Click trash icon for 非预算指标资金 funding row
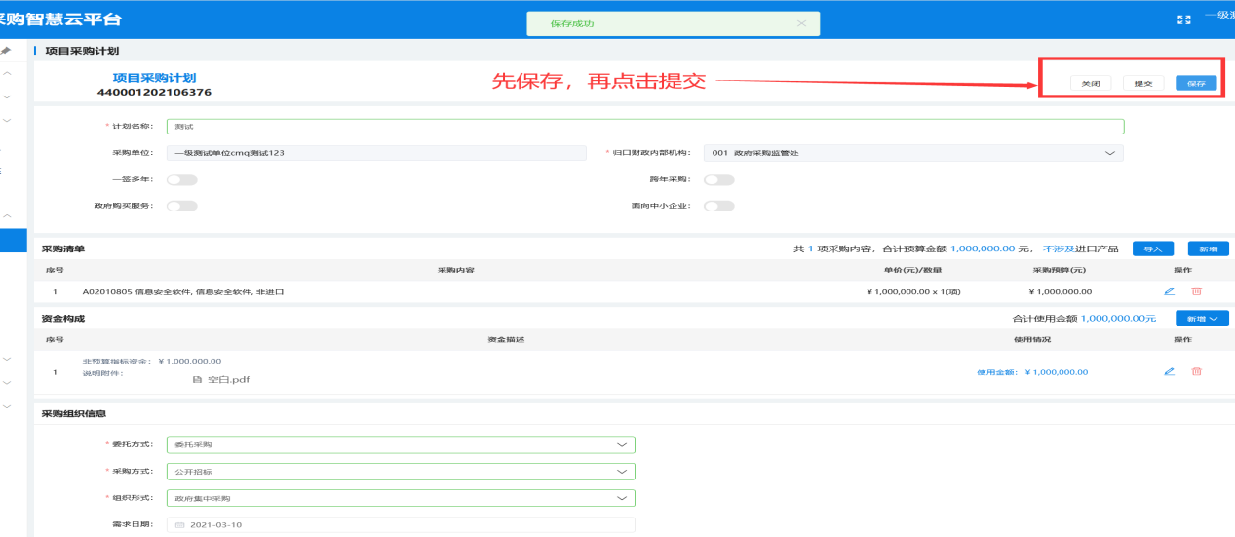1235x537 pixels. (1196, 371)
